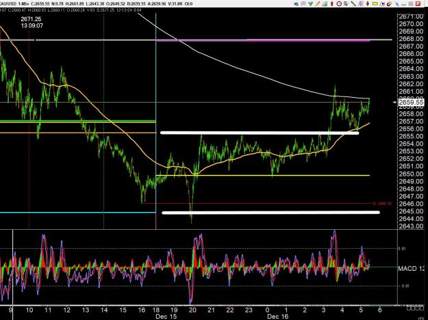Screen dimensions: 428x320
Task: Click hour 12 on time axis
Action: (66, 310)
